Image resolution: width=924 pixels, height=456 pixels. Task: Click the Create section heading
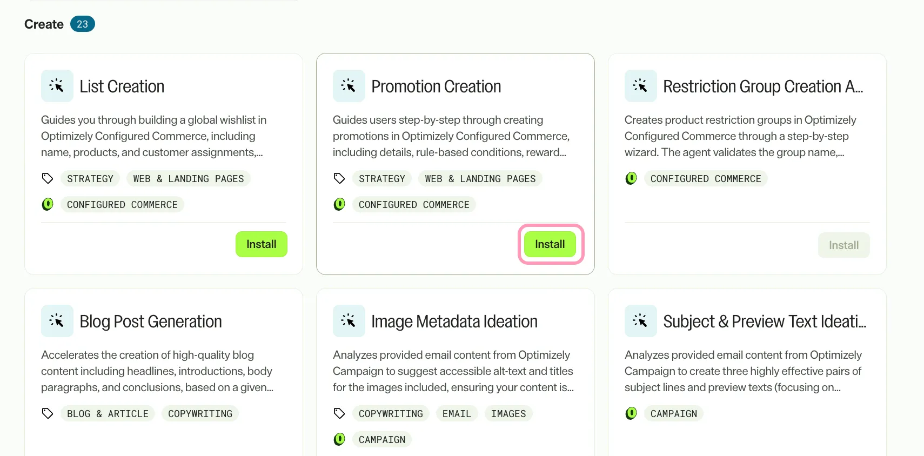click(44, 24)
